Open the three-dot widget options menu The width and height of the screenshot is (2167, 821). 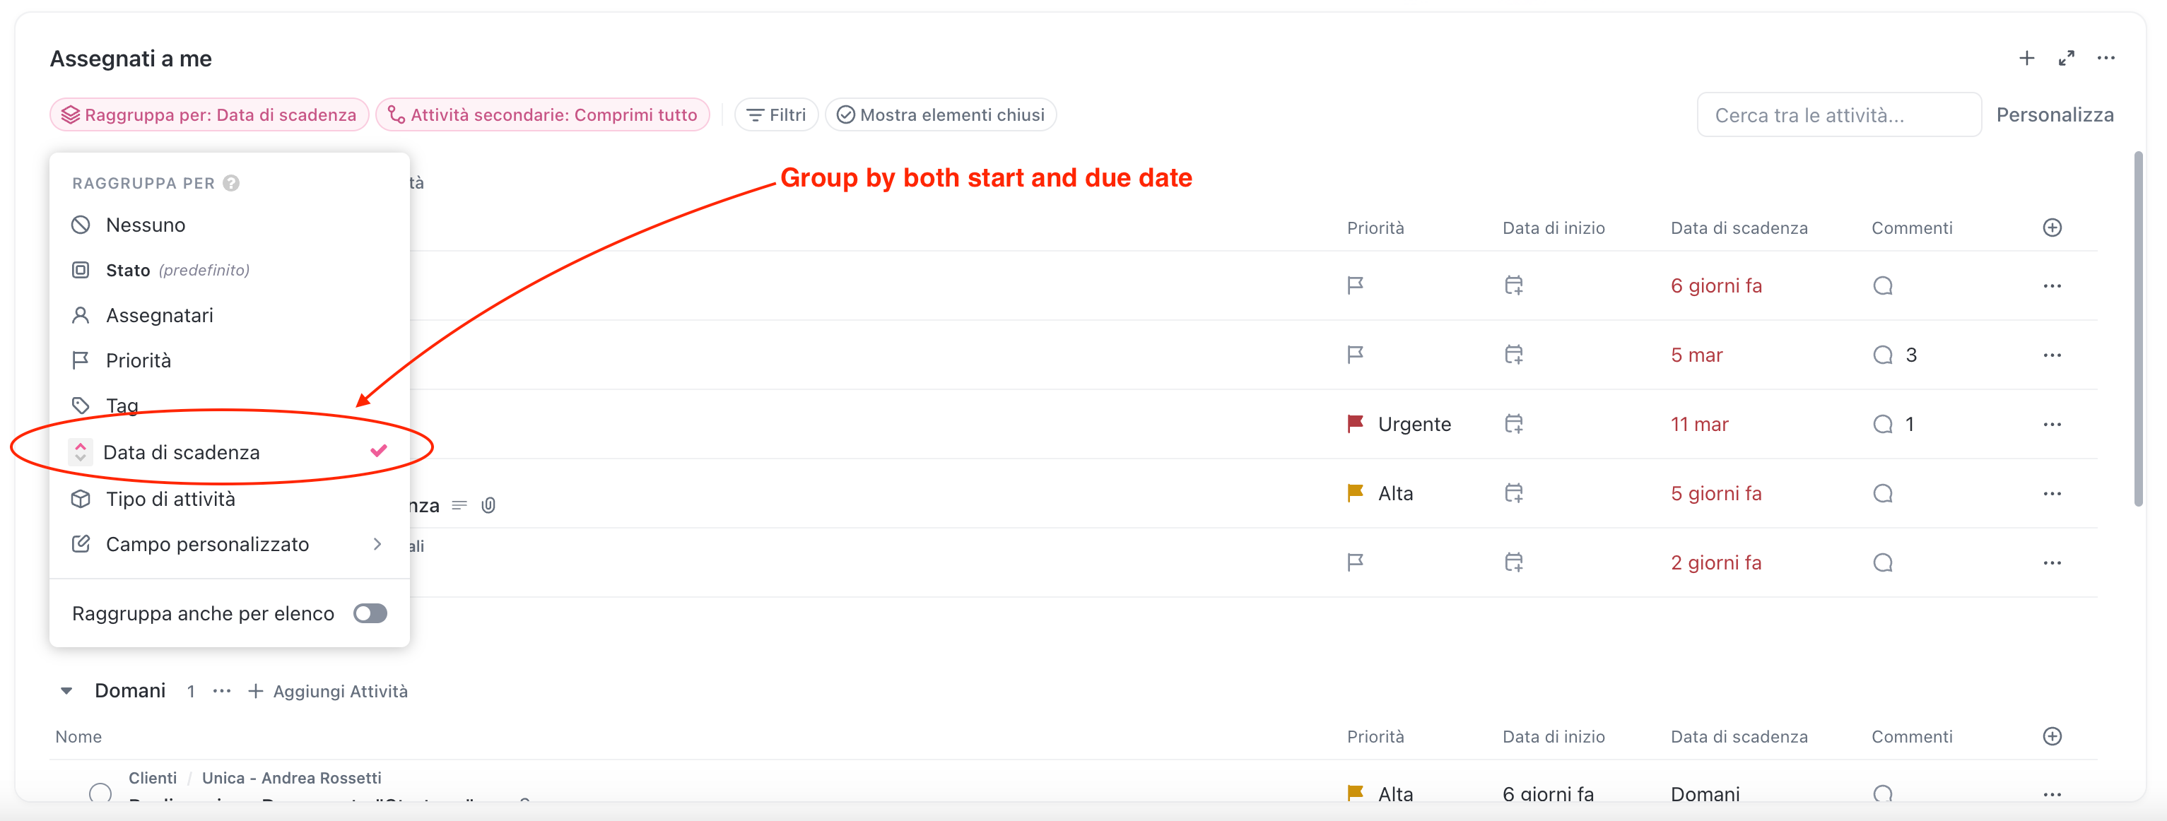coord(2106,58)
